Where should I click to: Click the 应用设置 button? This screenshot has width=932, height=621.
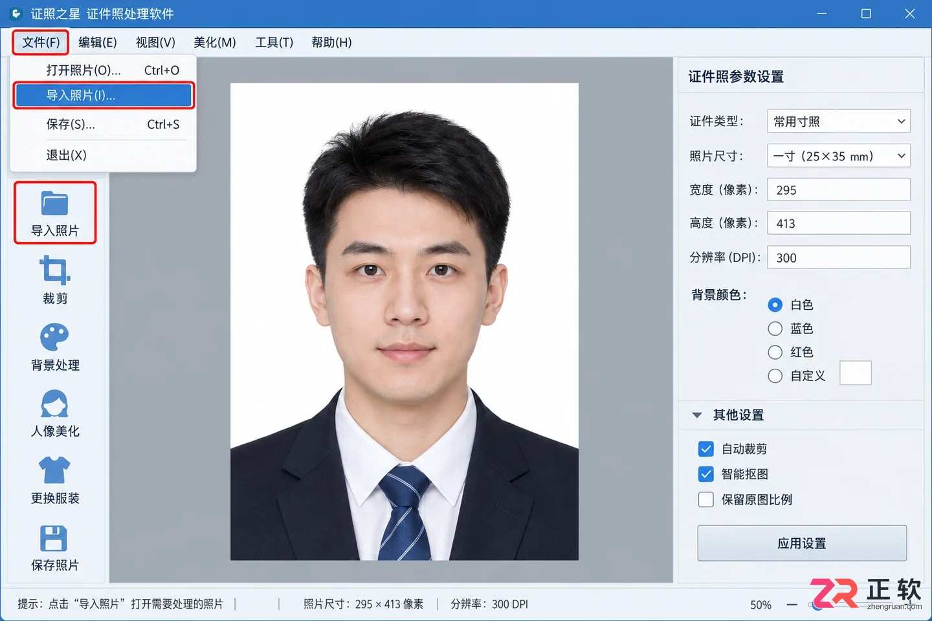(802, 543)
